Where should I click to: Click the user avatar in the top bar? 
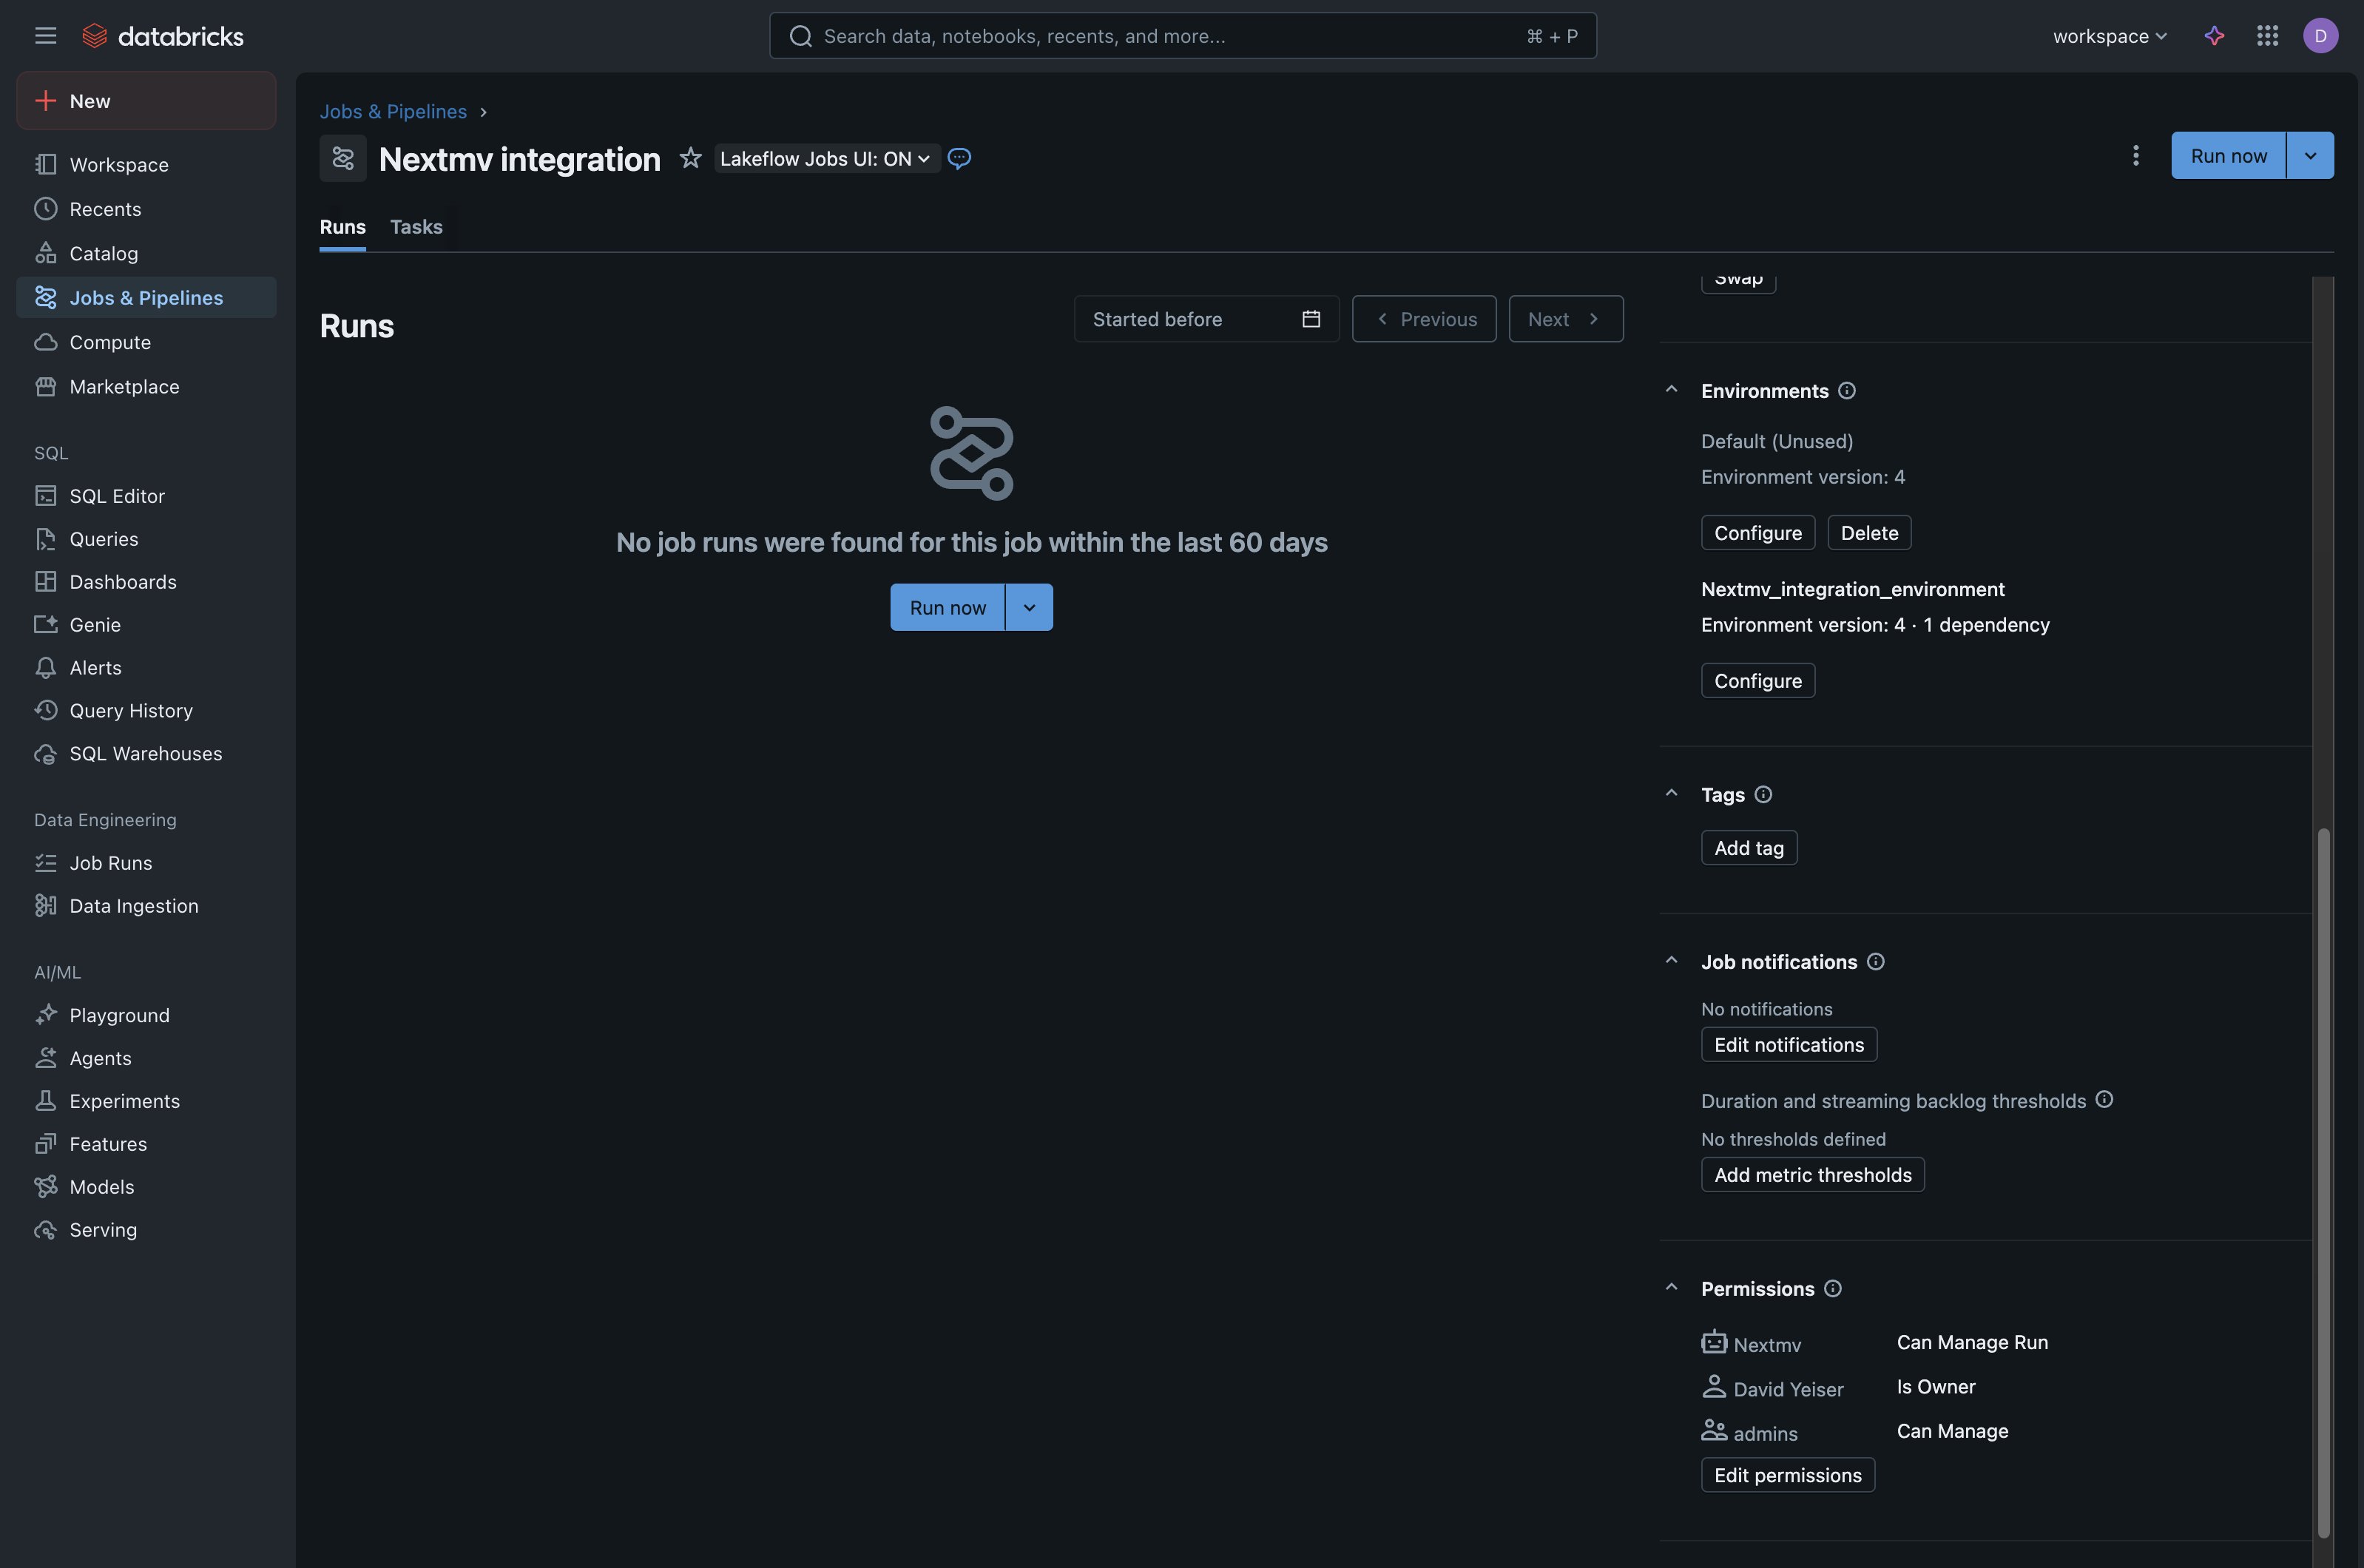pos(2321,35)
